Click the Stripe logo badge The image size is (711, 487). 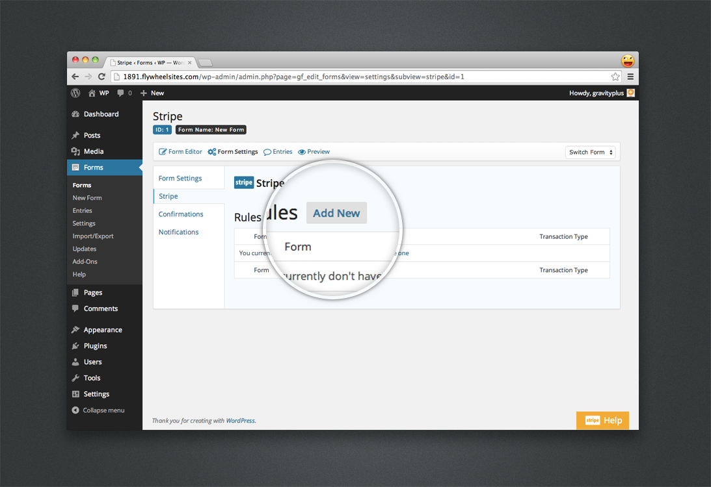point(244,182)
